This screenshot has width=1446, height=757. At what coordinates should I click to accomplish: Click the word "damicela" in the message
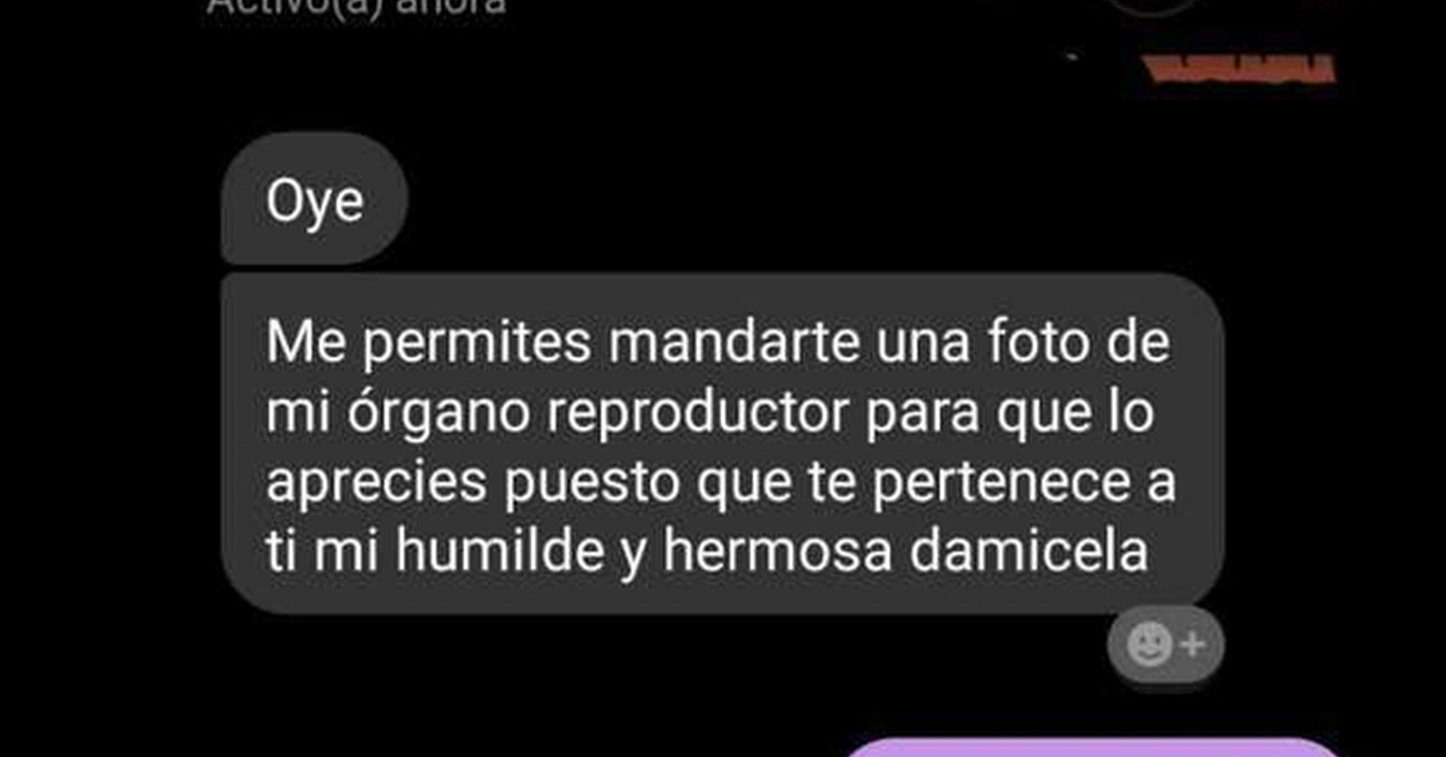pos(1029,551)
